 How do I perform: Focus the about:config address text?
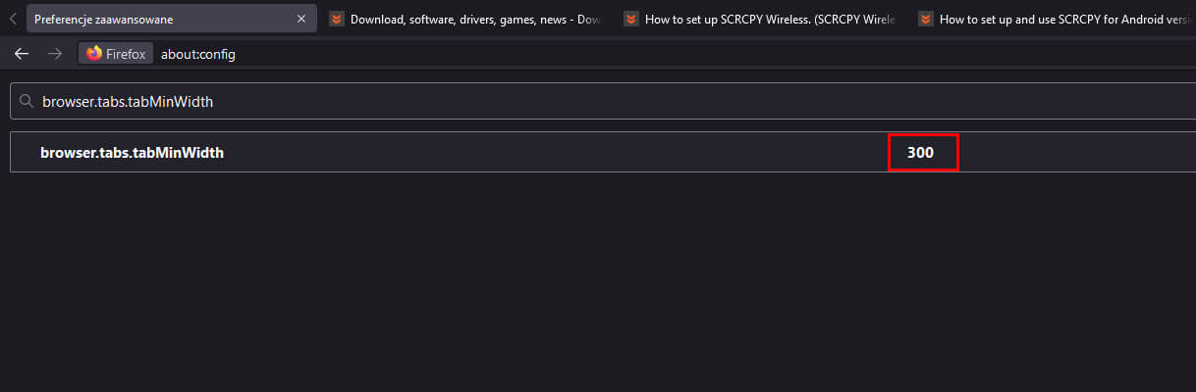[x=198, y=54]
